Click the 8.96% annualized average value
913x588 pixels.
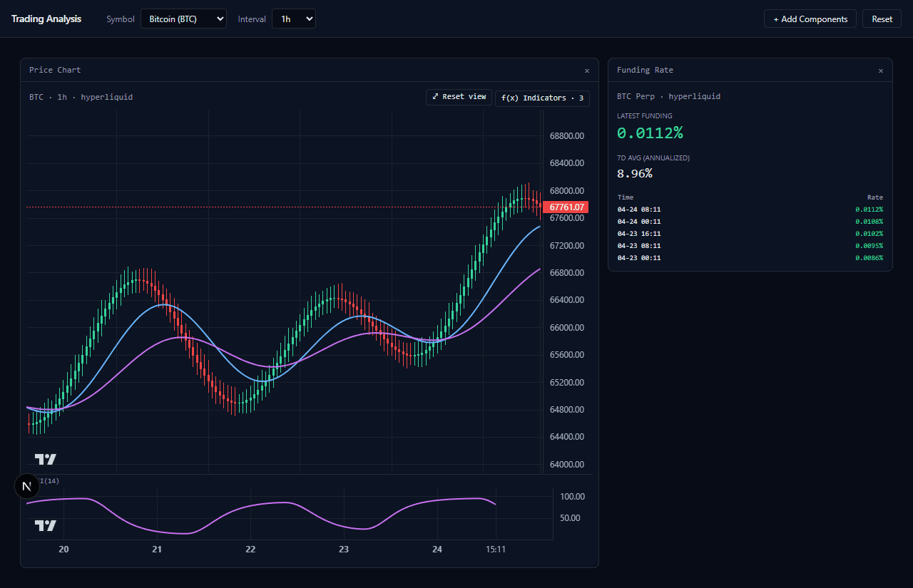tap(635, 173)
